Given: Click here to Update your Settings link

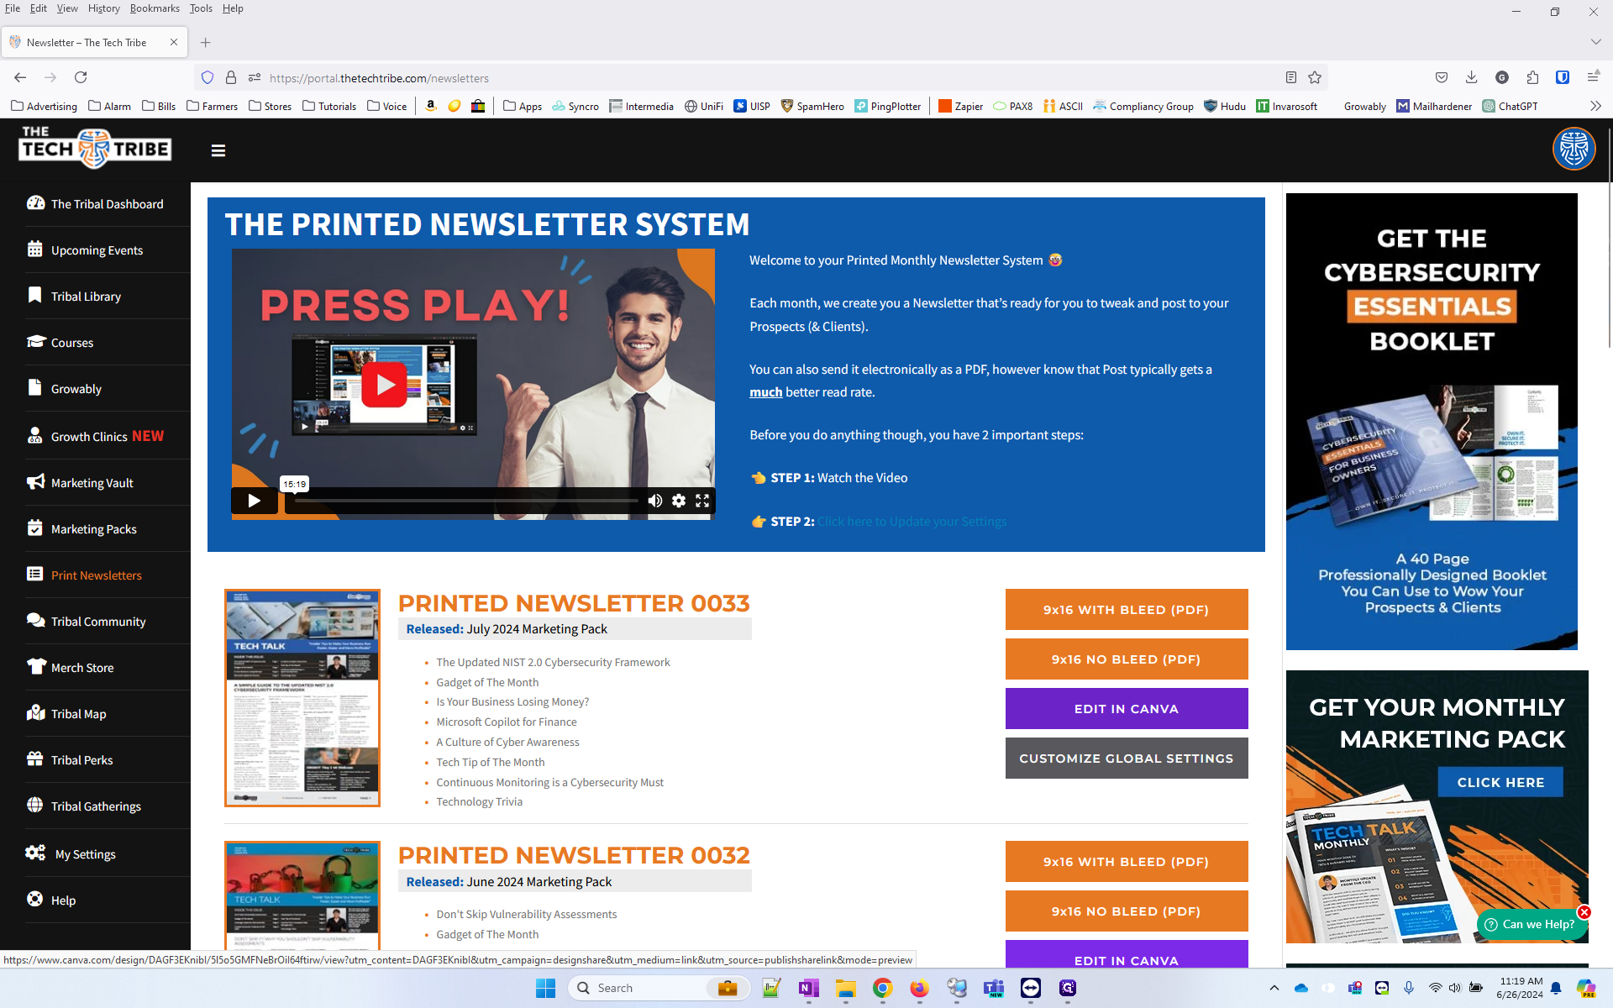Looking at the screenshot, I should coord(912,522).
